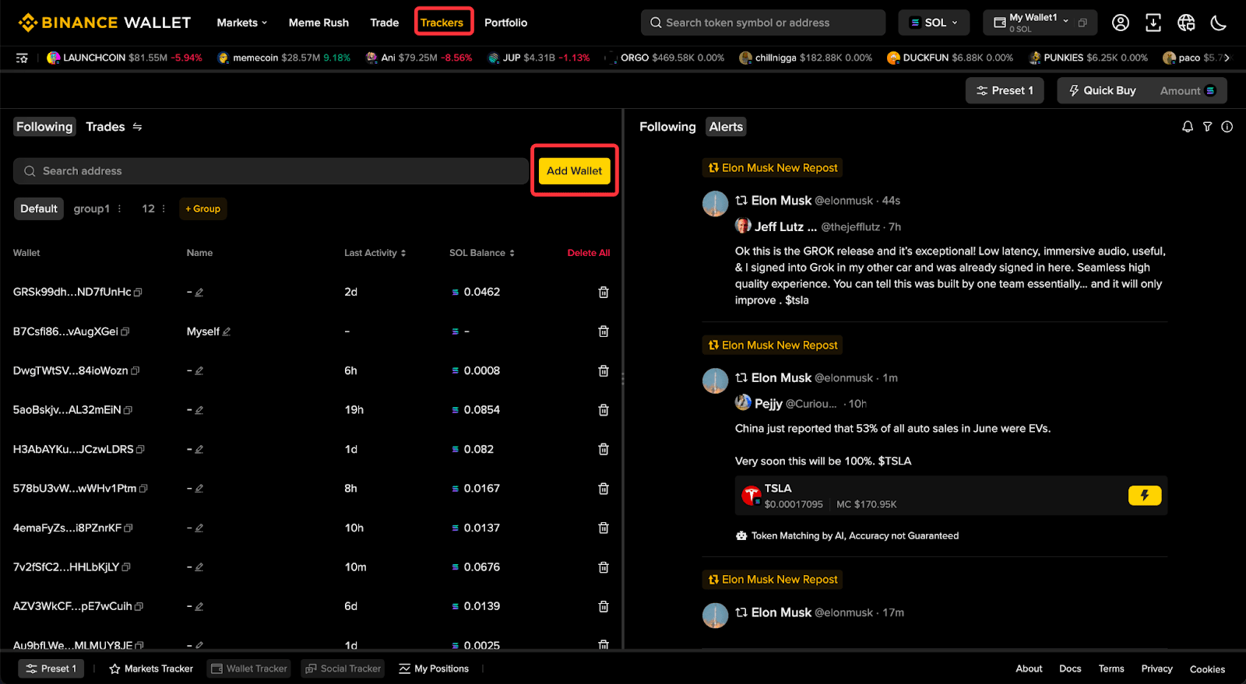Copy address 5aoBskjv...AL32mEiN icon

(x=128, y=410)
